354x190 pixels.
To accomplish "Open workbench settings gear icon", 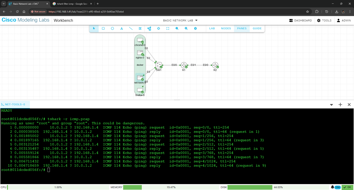I will pyautogui.click(x=195, y=29).
